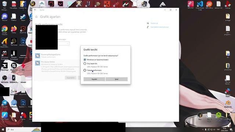Launch the Old School RuneScape shortcut
The image size is (235, 132).
4,55
